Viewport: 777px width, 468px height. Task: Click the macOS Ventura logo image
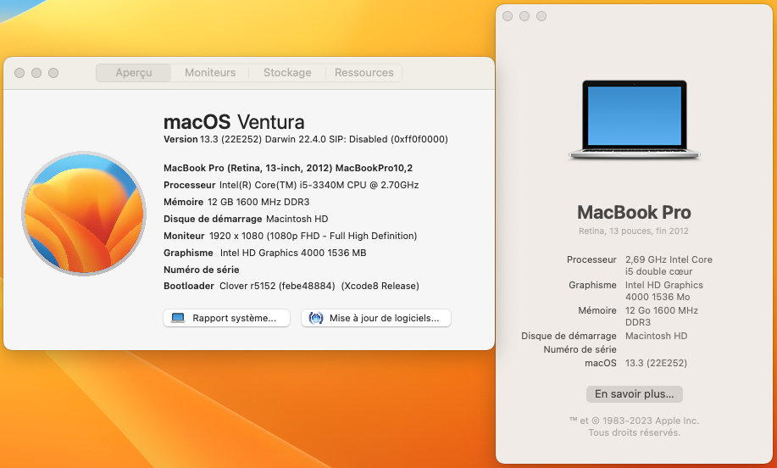coord(84,213)
